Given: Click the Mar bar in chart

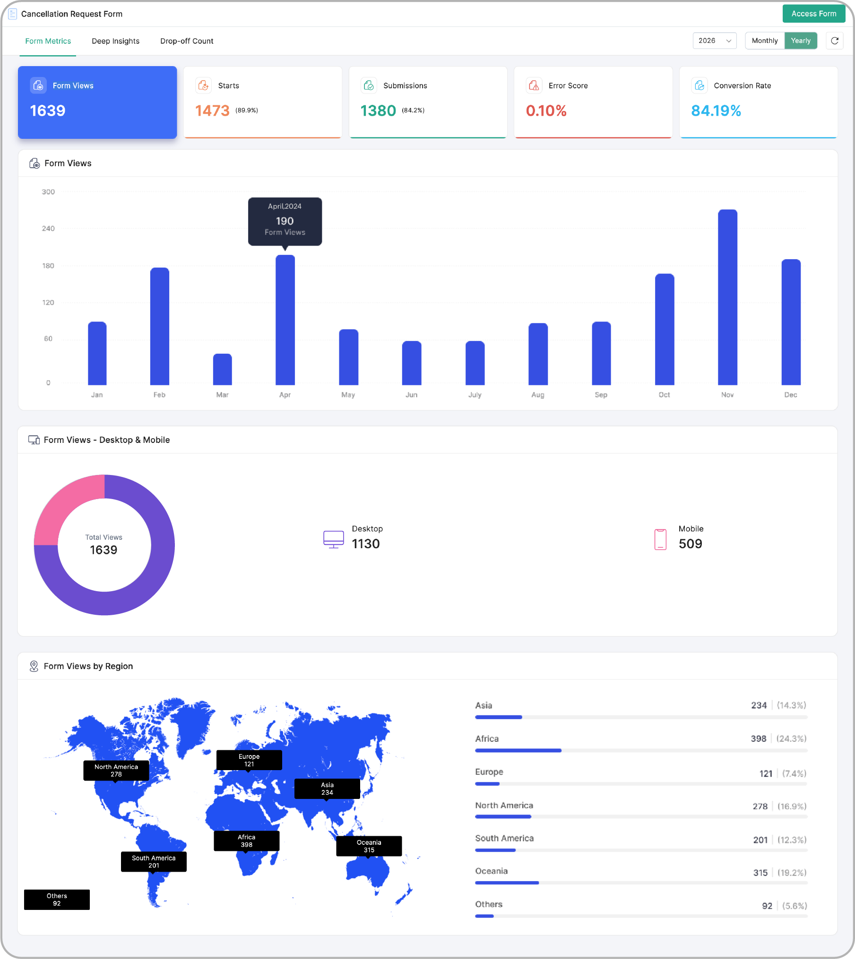Looking at the screenshot, I should [x=223, y=369].
